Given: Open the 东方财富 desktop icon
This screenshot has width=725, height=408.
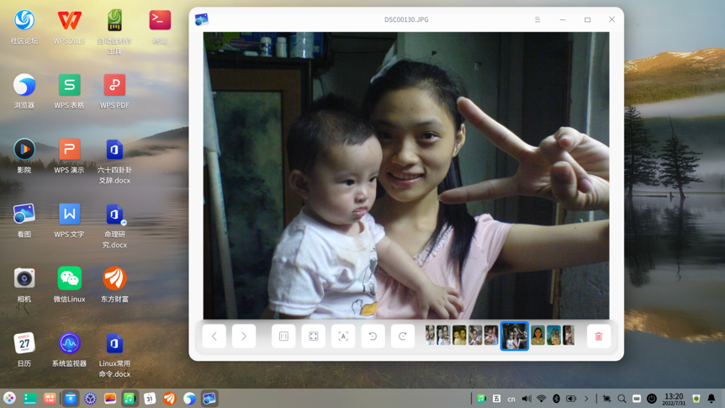Looking at the screenshot, I should coord(114,285).
